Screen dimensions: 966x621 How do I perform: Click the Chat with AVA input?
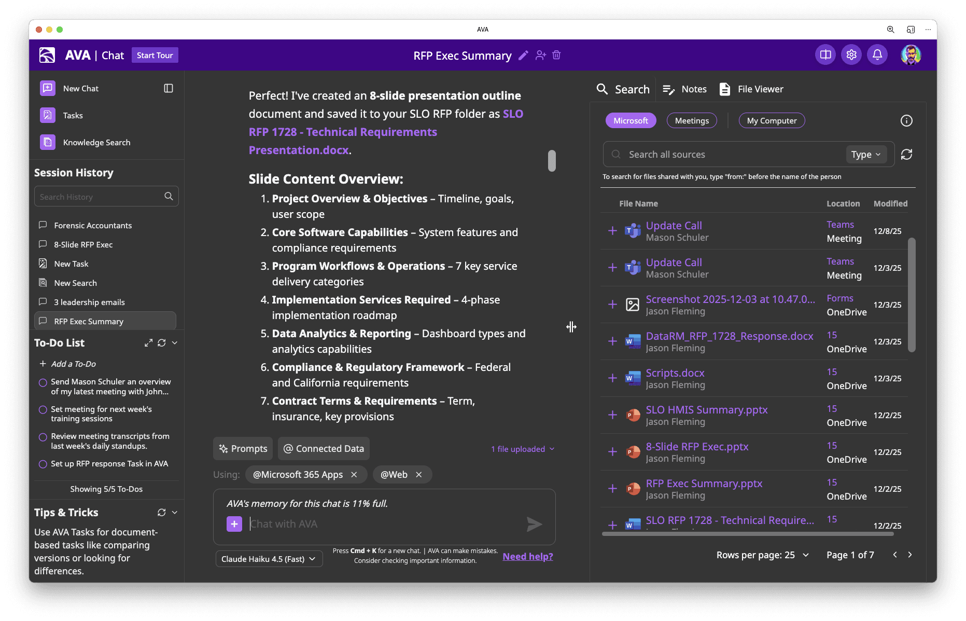coord(384,524)
